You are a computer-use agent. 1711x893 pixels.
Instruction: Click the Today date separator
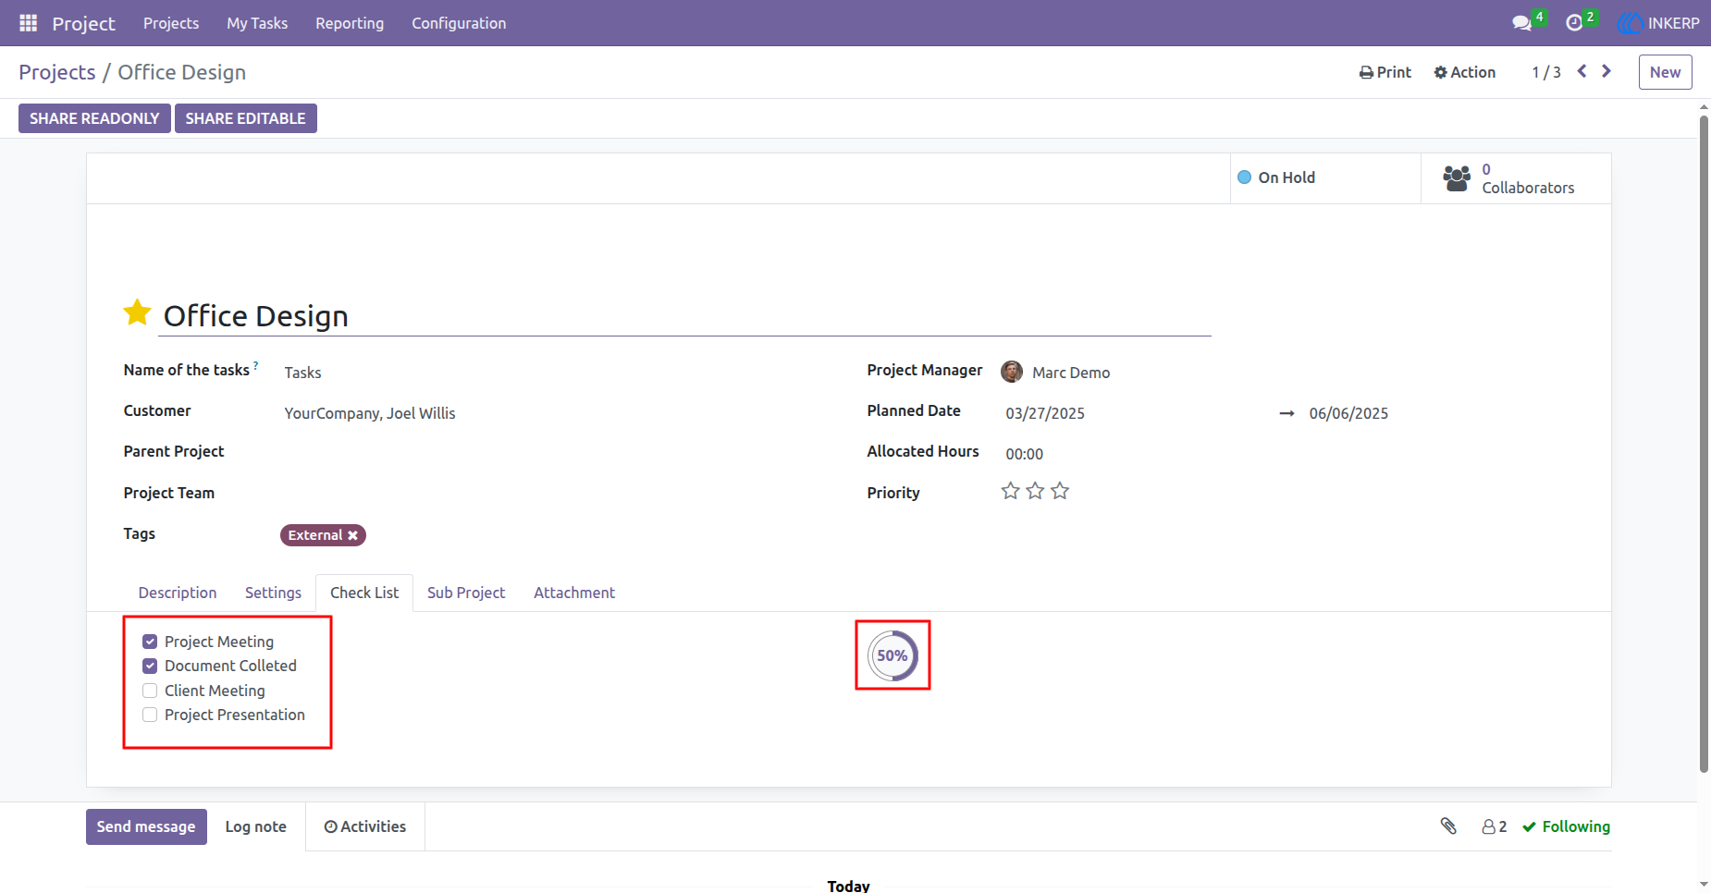pos(849,885)
